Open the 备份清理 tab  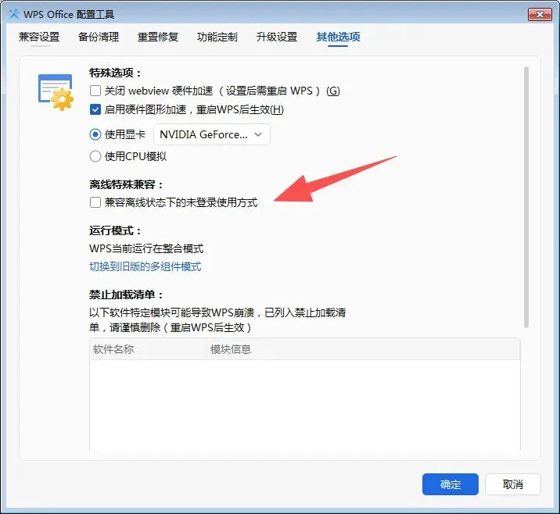click(99, 37)
